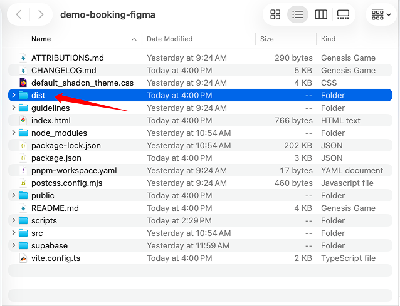This screenshot has width=400, height=306.
Task: Click the default_shadcn_theme.css file icon
Action: point(23,83)
